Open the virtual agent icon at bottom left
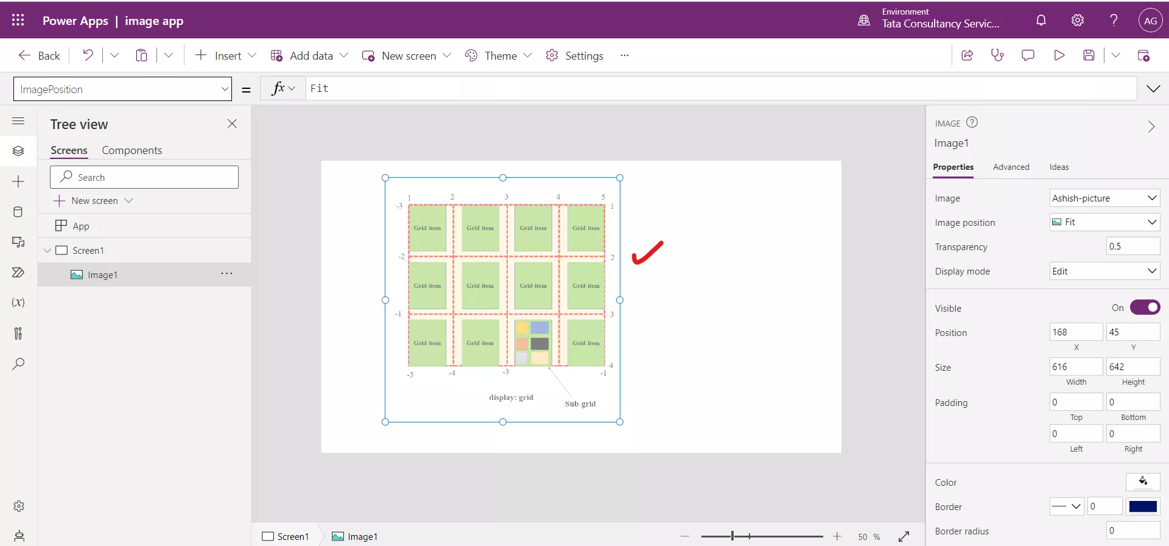The image size is (1169, 546). pyautogui.click(x=19, y=536)
